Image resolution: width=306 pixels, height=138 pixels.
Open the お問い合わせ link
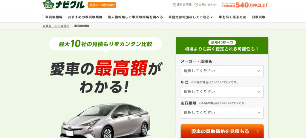click(x=208, y=5)
